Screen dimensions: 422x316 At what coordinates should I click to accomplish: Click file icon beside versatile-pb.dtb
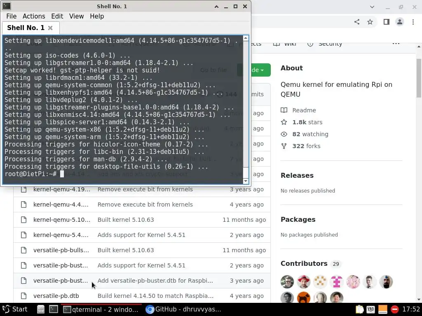(23, 296)
